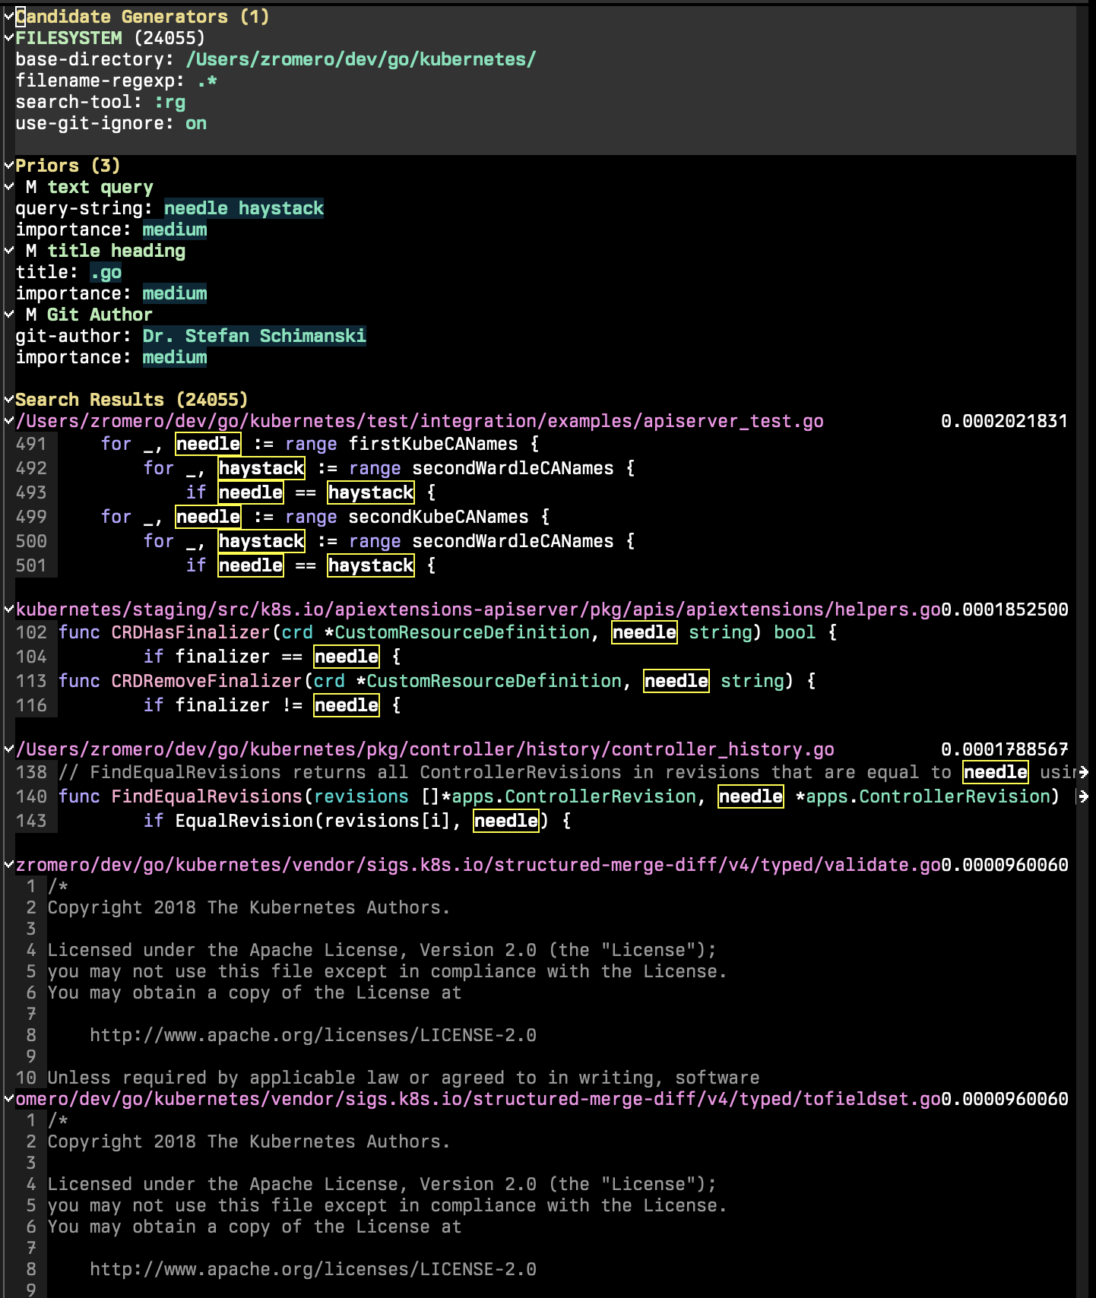Screen dimensions: 1096x1298
Task: Click fold arrow next to validate.go result
Action: (x=8, y=864)
